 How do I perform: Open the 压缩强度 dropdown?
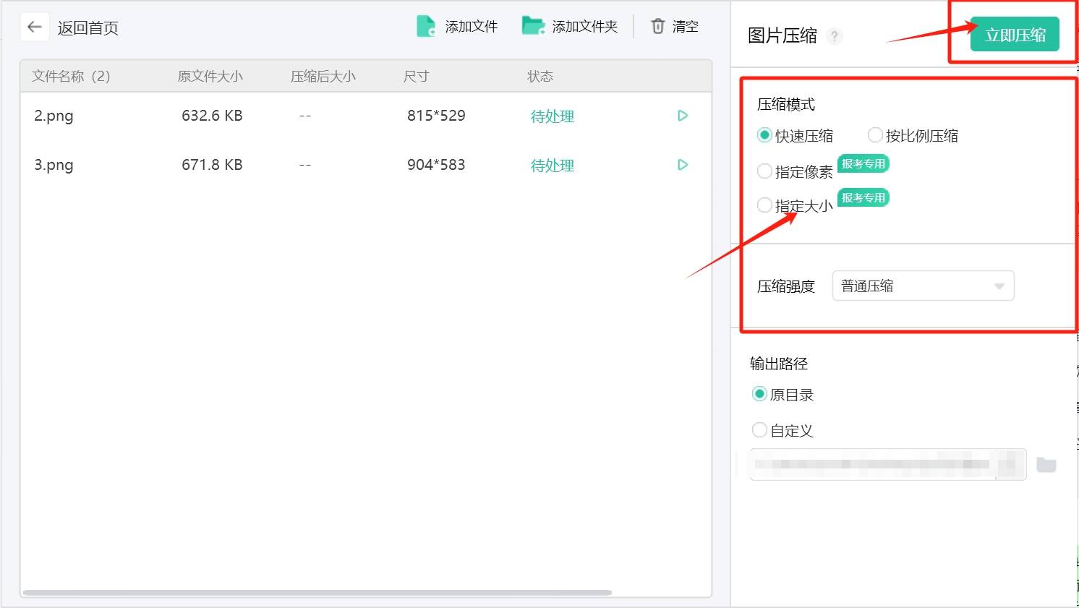click(924, 286)
